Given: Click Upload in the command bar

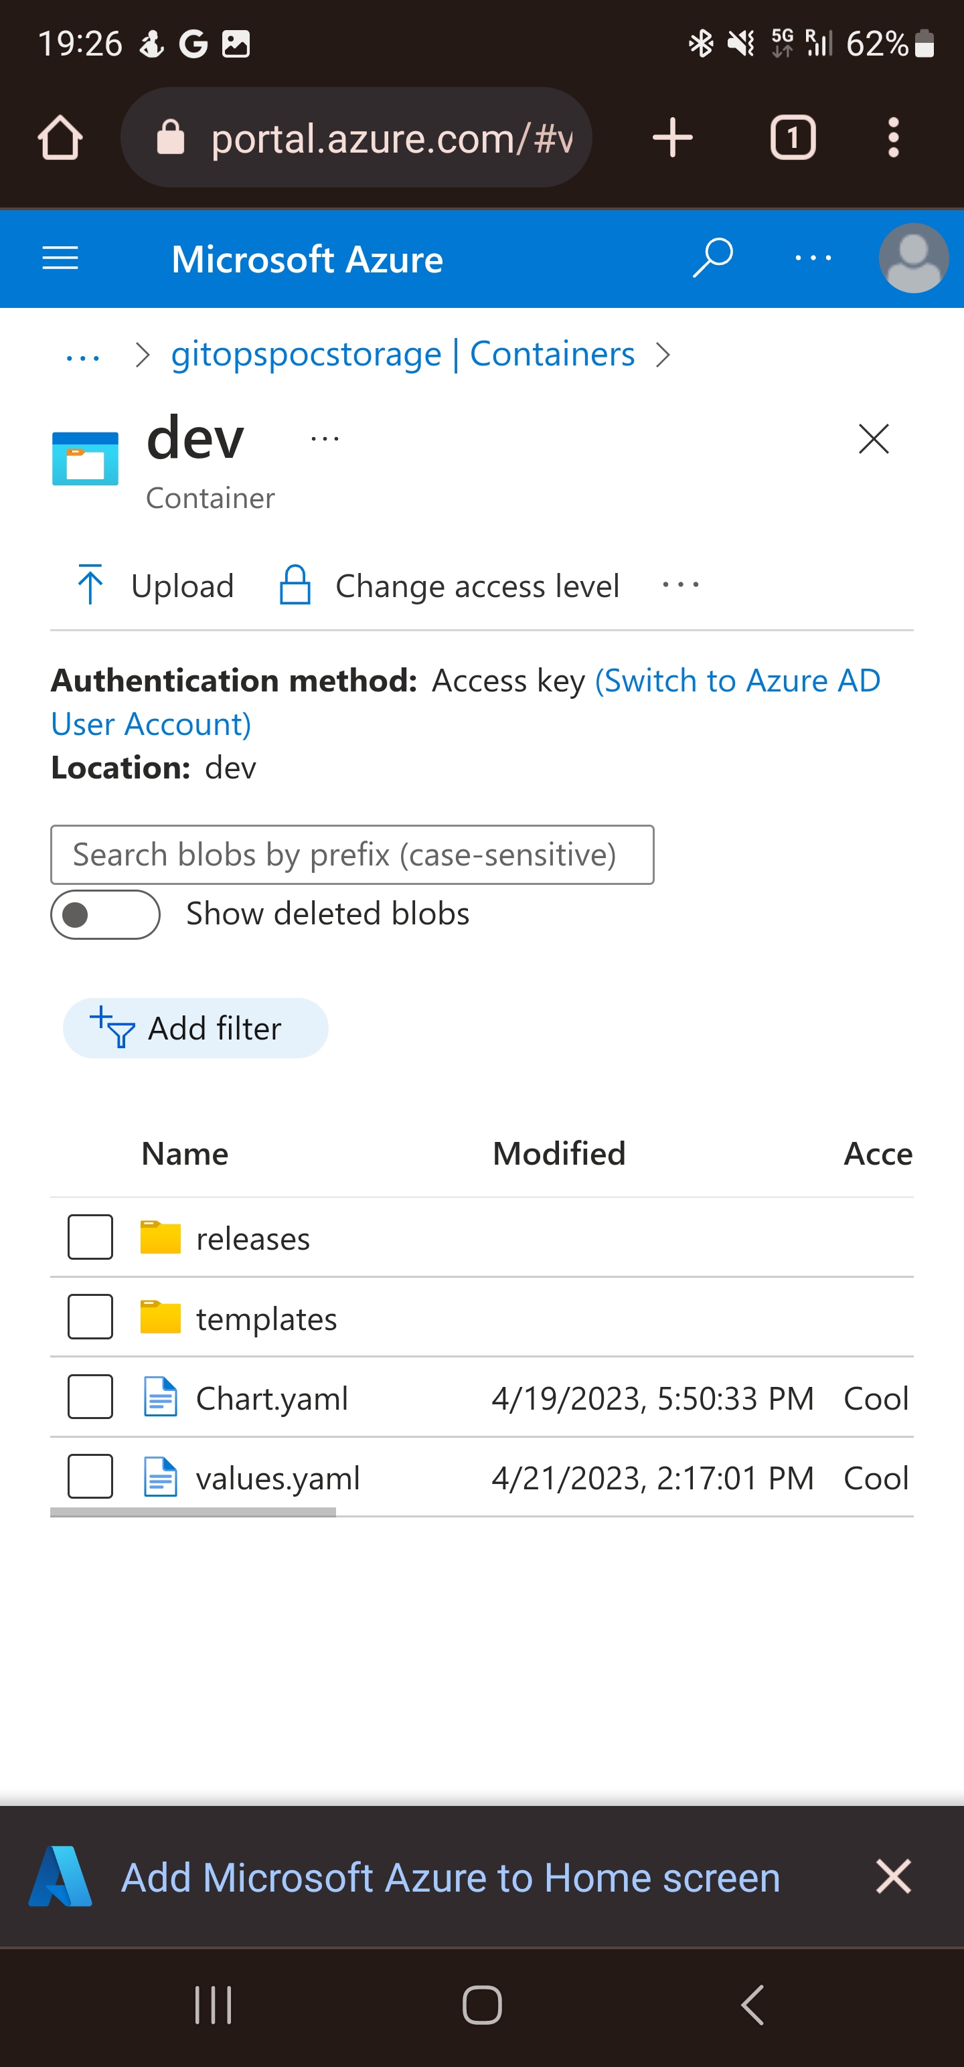Looking at the screenshot, I should 155,585.
